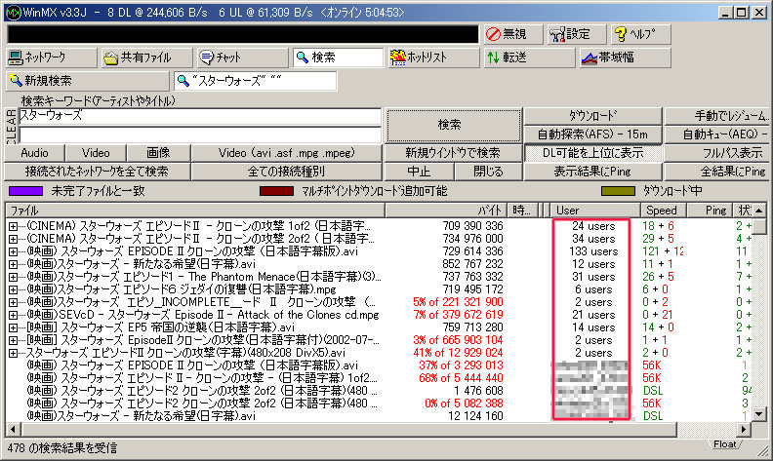Go to the Transfer (転送) tab
773x461 pixels.
529,58
